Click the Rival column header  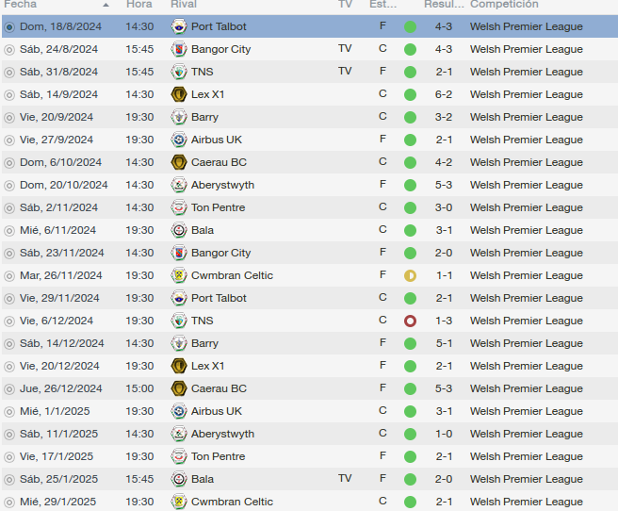[184, 5]
